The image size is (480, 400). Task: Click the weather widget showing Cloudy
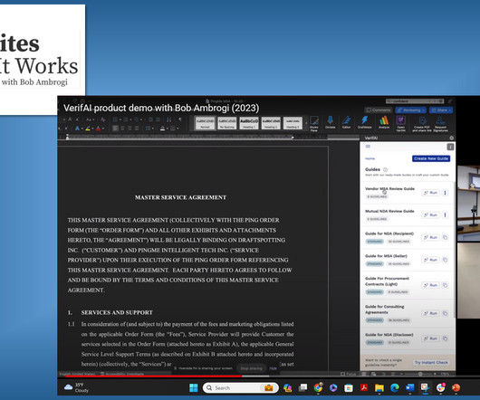[x=77, y=387]
